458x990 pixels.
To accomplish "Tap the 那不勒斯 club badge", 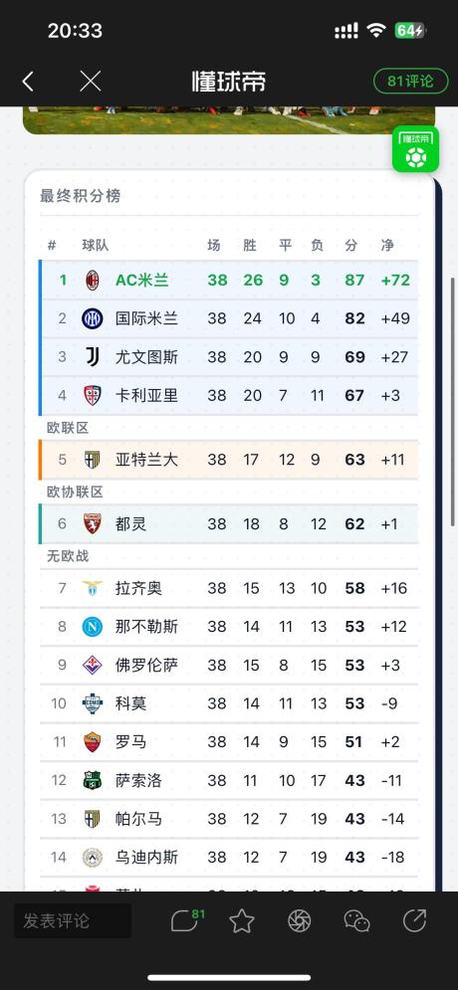I will 93,627.
